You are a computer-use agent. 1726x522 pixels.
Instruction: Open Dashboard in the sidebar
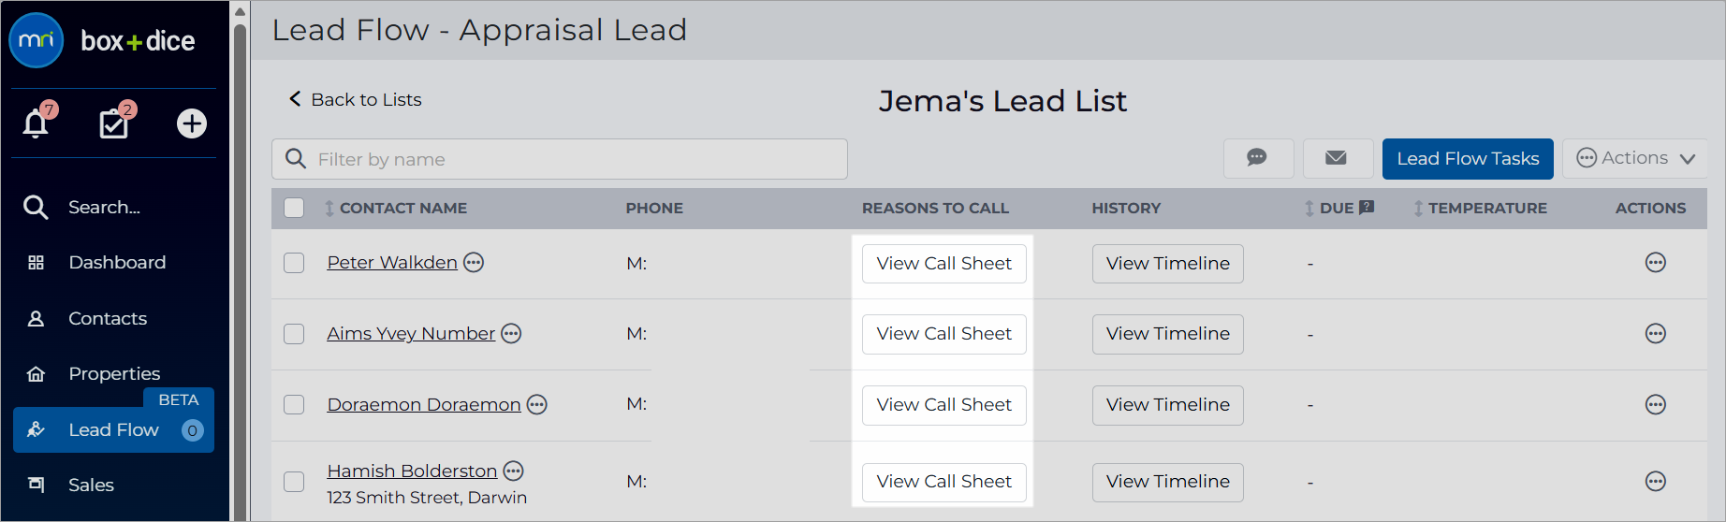click(117, 263)
